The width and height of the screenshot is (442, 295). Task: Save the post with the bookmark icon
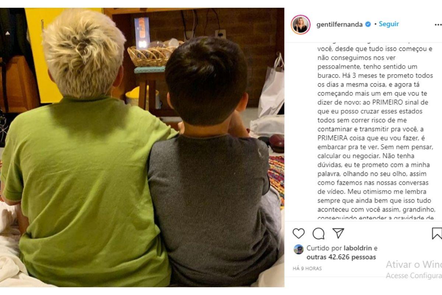coord(437,233)
